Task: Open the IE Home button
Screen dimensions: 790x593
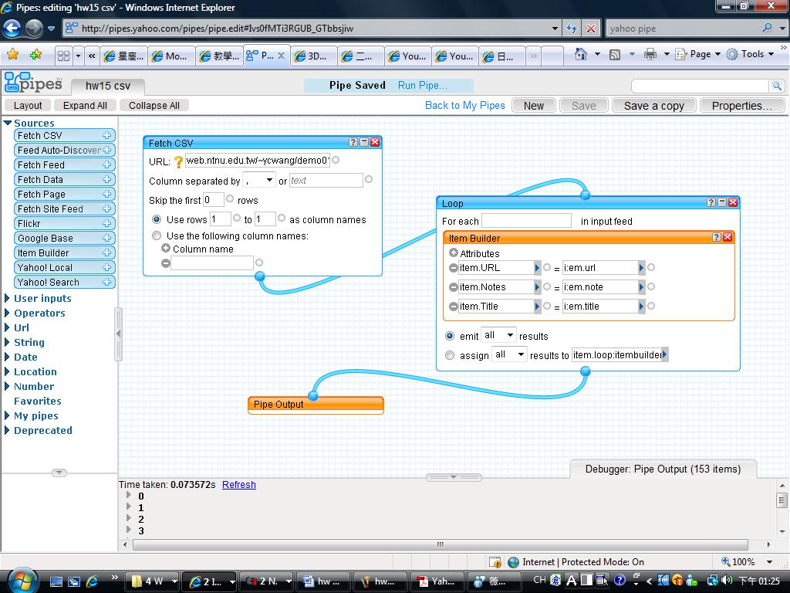Action: click(581, 54)
